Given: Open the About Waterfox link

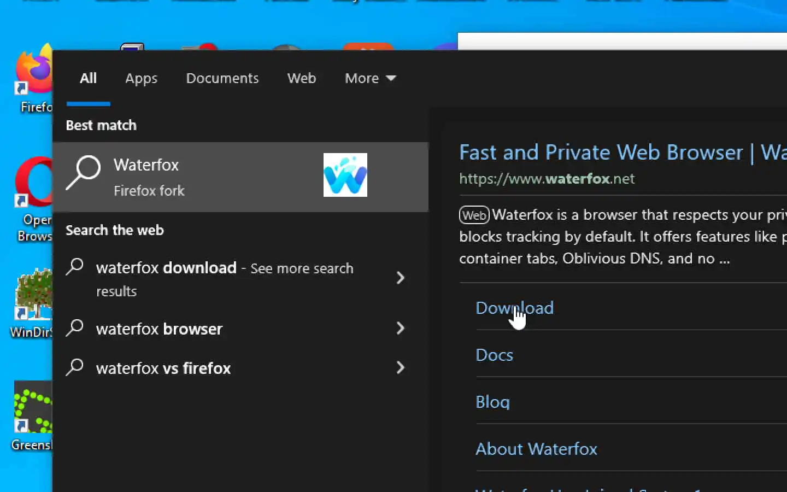Looking at the screenshot, I should tap(536, 449).
